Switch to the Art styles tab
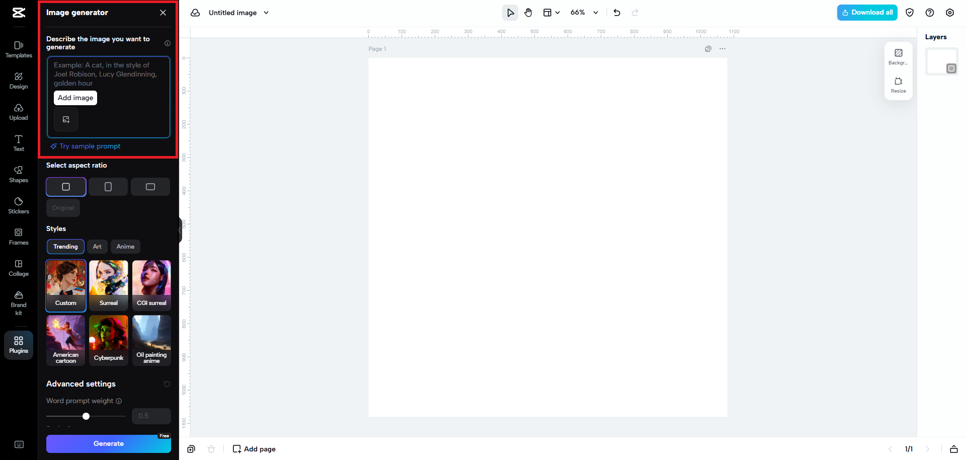 (97, 247)
